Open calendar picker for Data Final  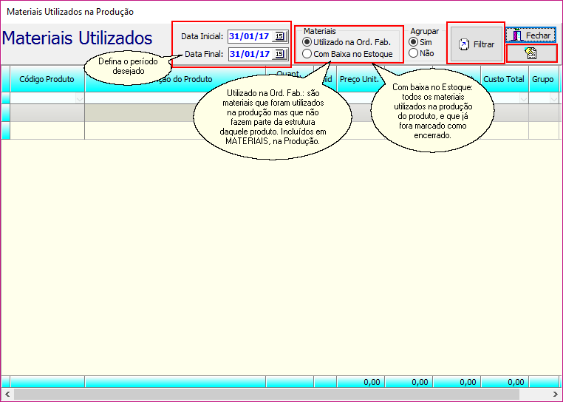[279, 54]
